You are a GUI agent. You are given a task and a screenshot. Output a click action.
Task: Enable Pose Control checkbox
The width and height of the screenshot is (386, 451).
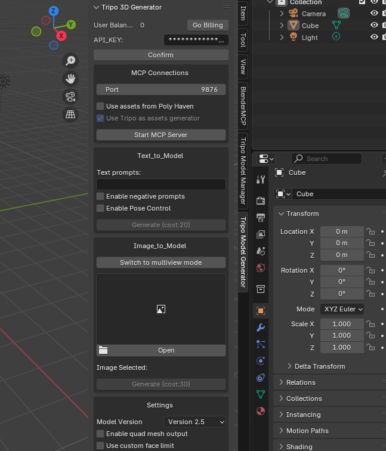pos(100,208)
